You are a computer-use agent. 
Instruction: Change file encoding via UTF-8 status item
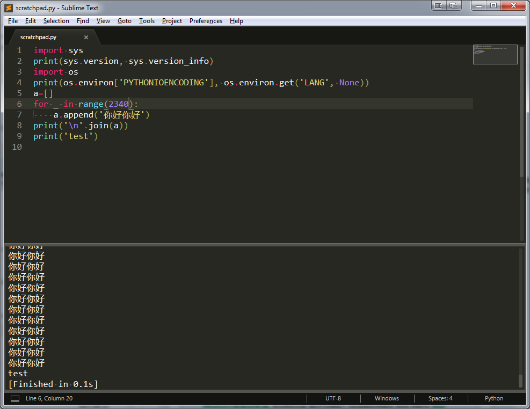point(333,398)
